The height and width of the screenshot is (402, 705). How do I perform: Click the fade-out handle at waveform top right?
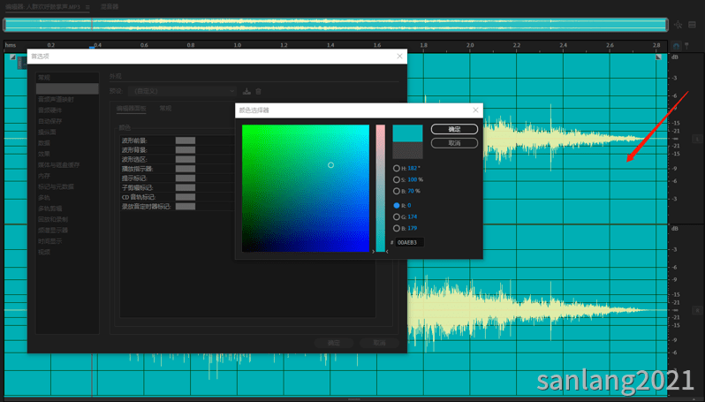coord(659,57)
